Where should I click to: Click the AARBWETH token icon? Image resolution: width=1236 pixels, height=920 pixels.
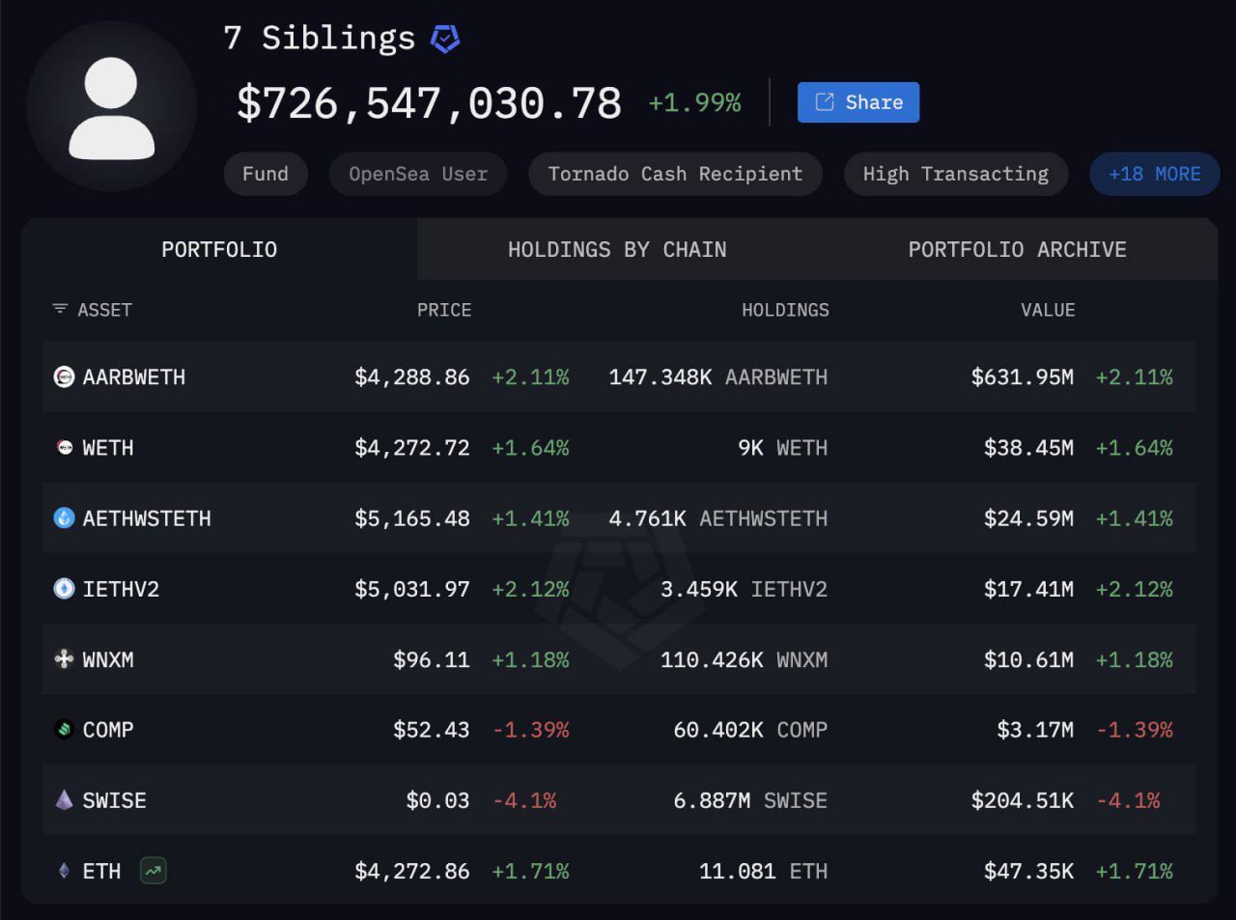[x=64, y=377]
